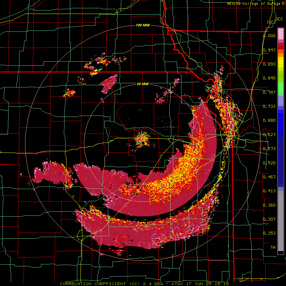This screenshot has width=286, height=286.
Task: Click the radar site clutter at map center
Action: (142, 140)
